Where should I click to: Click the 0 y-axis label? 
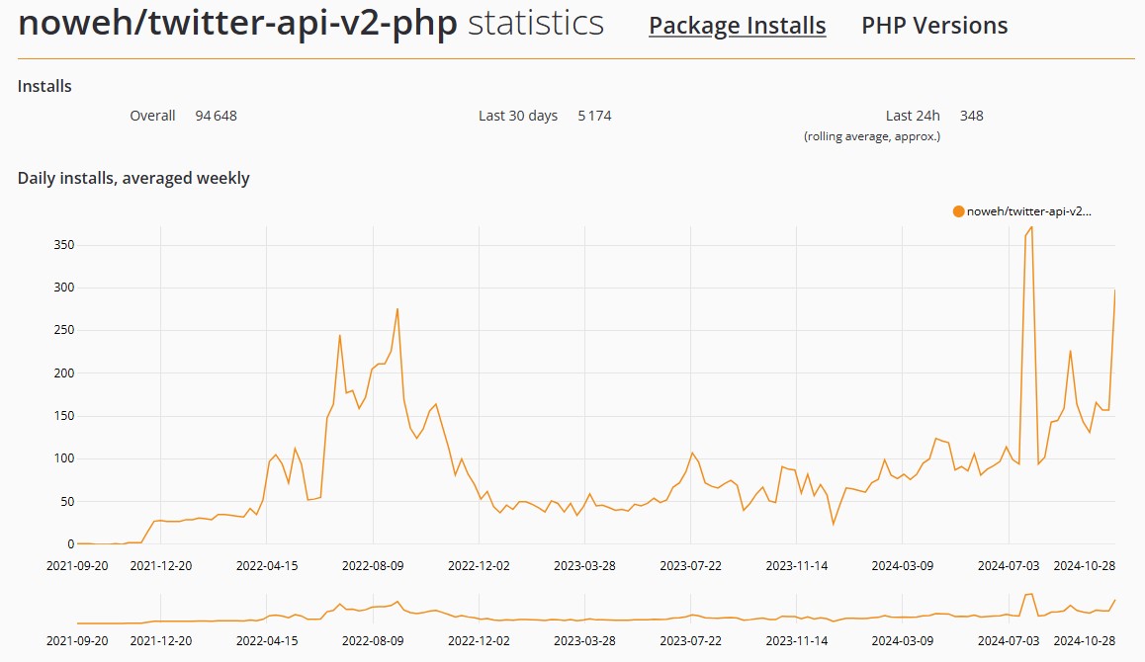pos(71,543)
